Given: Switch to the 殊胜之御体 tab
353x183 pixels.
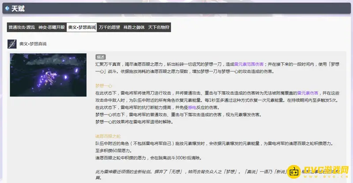Looking at the screenshot, I should (x=134, y=27).
